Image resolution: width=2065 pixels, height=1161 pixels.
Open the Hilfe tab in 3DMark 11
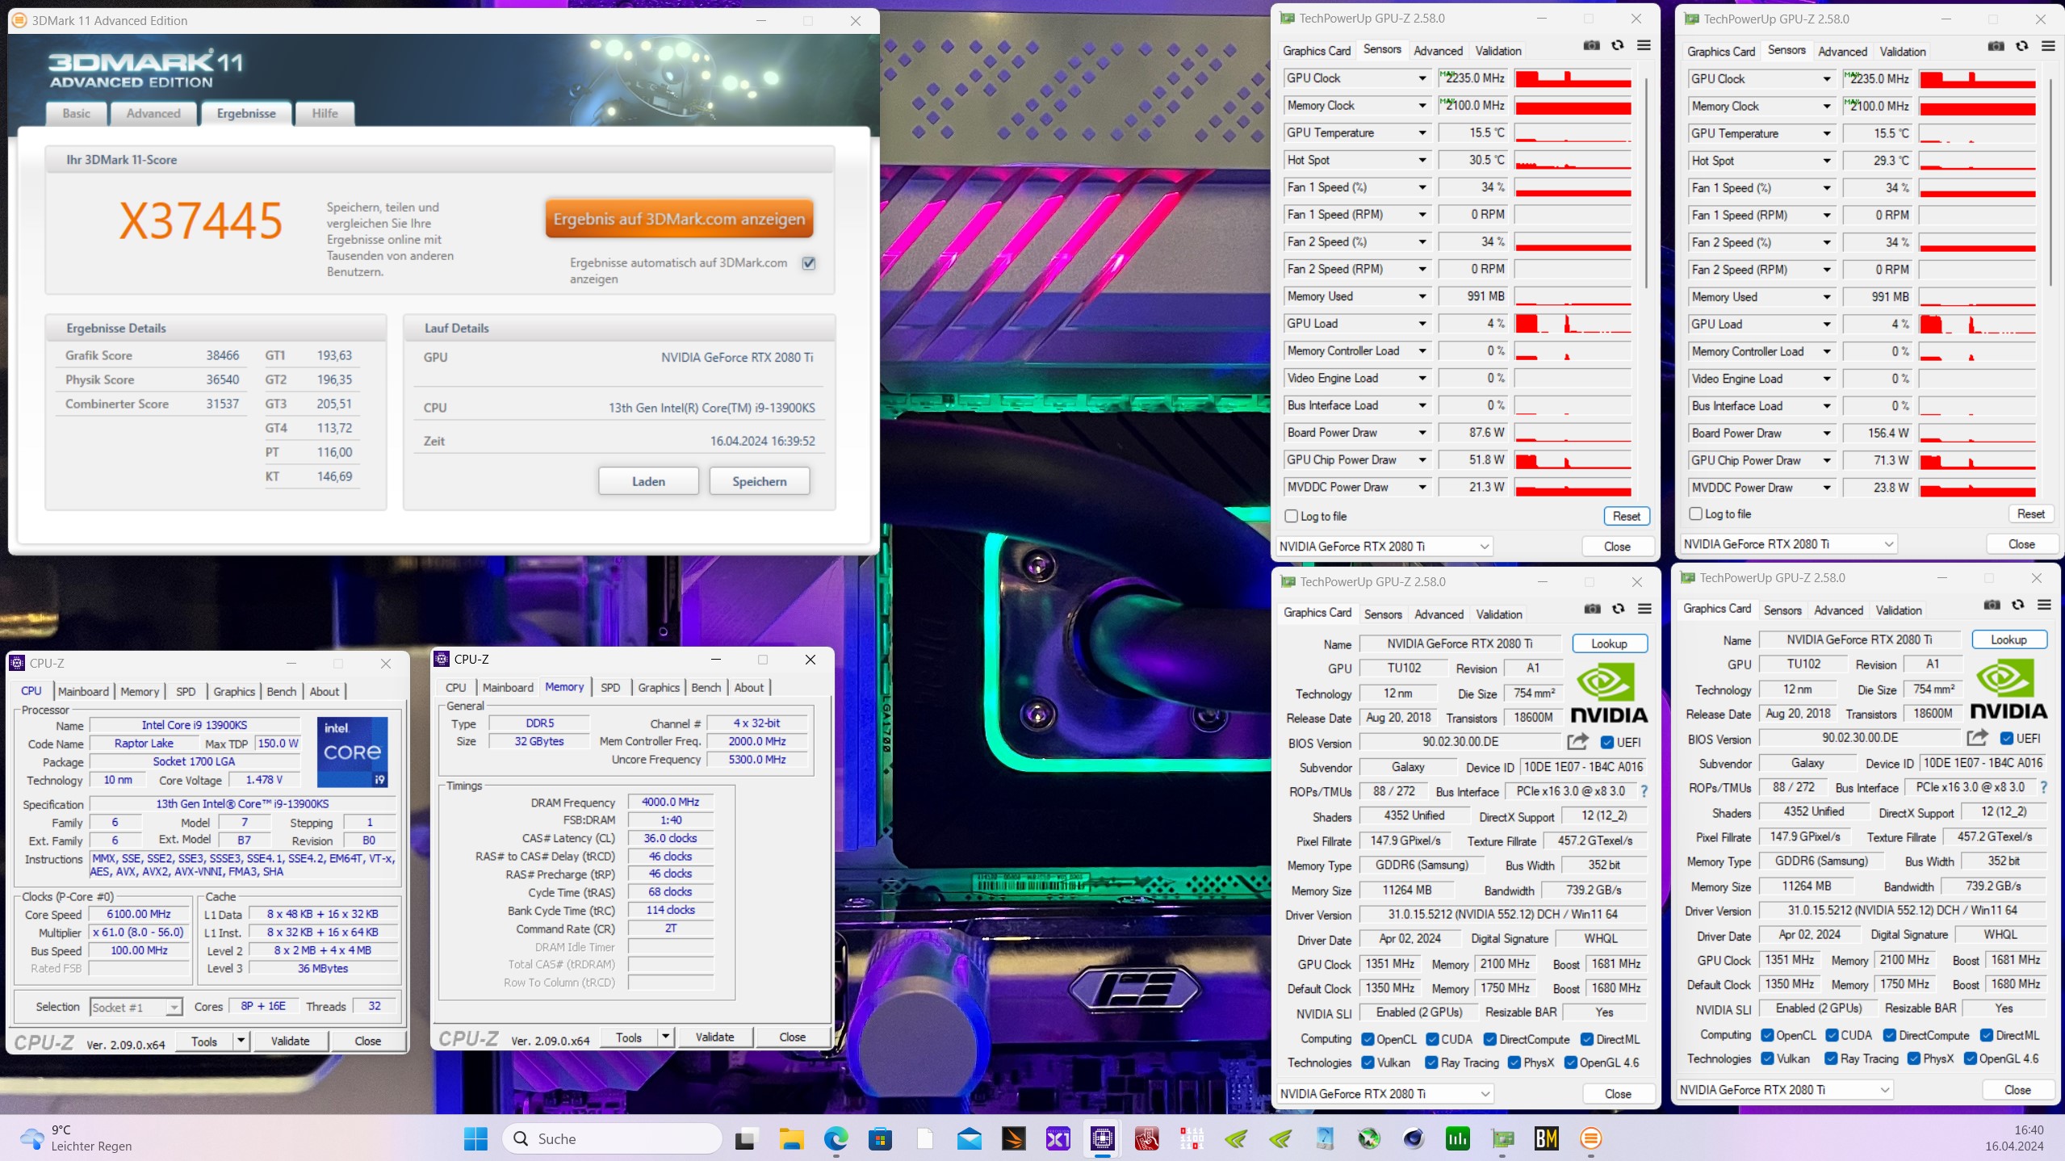(325, 113)
